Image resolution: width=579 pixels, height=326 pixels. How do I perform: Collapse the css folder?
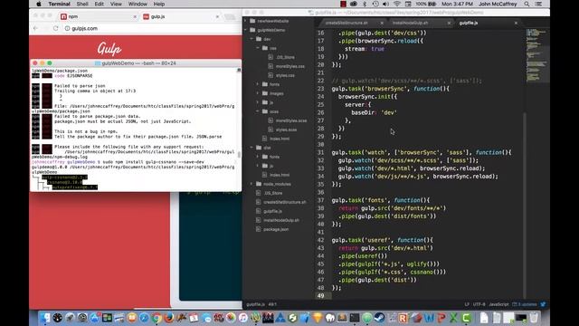click(258, 48)
